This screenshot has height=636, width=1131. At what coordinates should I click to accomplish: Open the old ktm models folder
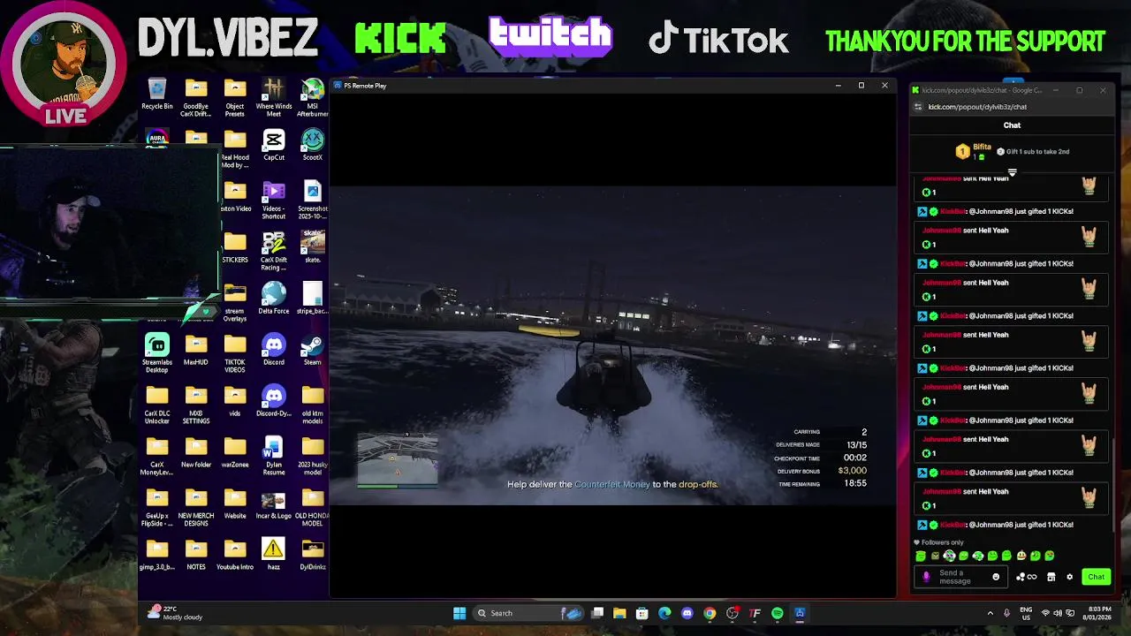click(x=313, y=405)
